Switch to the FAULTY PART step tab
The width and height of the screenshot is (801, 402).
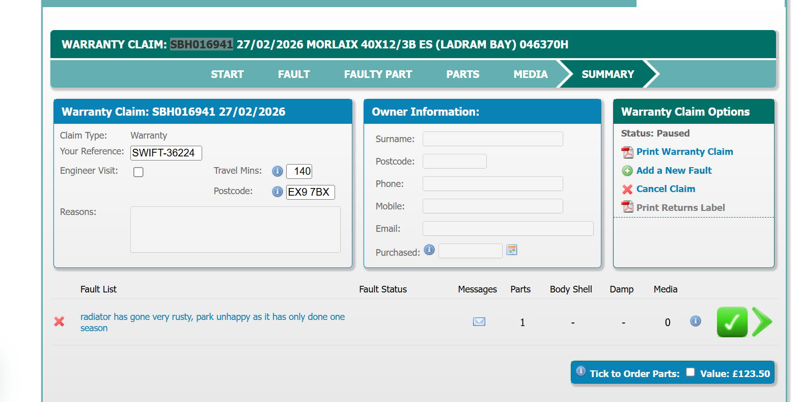(378, 74)
